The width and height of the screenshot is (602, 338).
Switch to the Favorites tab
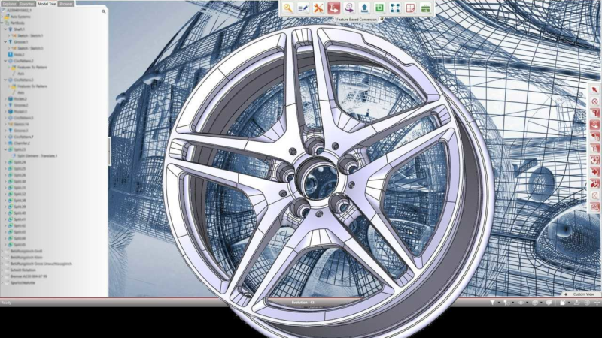pyautogui.click(x=27, y=4)
